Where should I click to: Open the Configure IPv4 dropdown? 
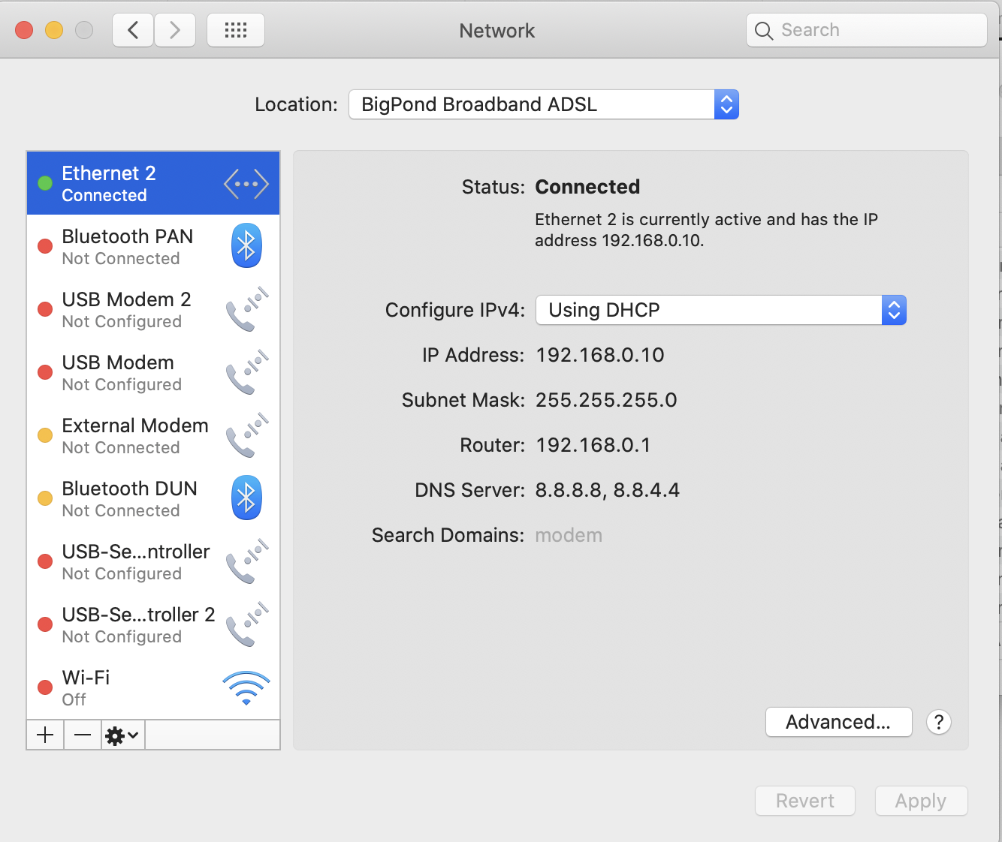pos(721,310)
